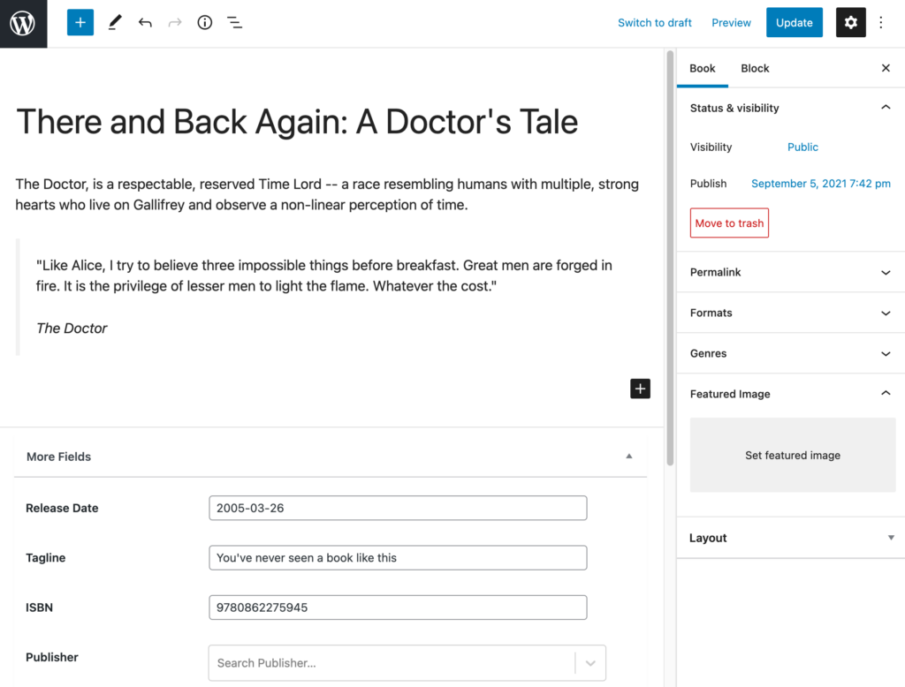Collapse the Status & visibility section
Image resolution: width=905 pixels, height=687 pixels.
pyautogui.click(x=886, y=108)
